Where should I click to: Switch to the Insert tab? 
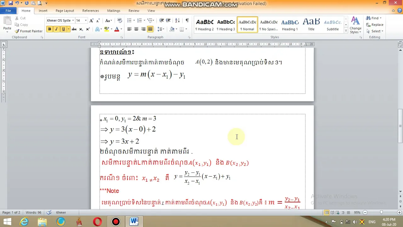tap(43, 11)
